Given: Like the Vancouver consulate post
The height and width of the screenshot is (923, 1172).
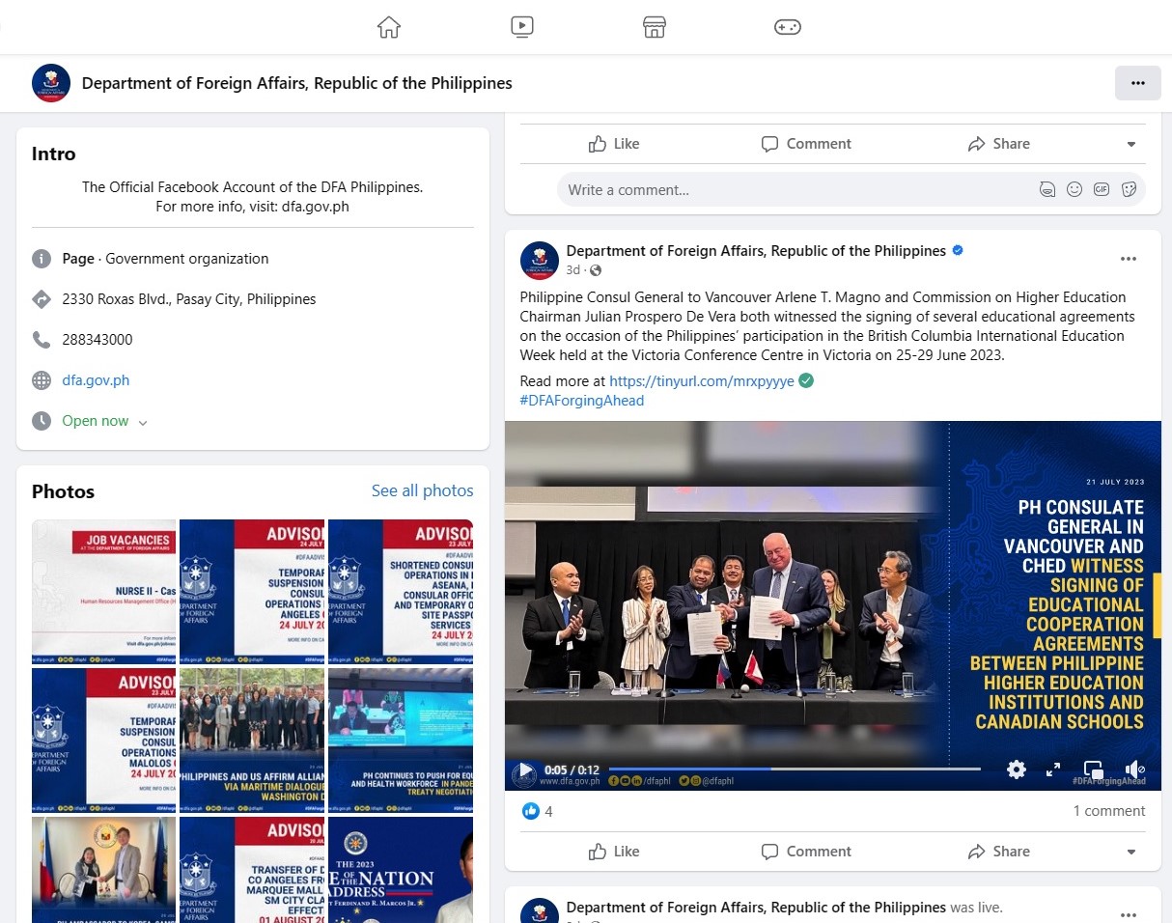Looking at the screenshot, I should click(x=614, y=852).
